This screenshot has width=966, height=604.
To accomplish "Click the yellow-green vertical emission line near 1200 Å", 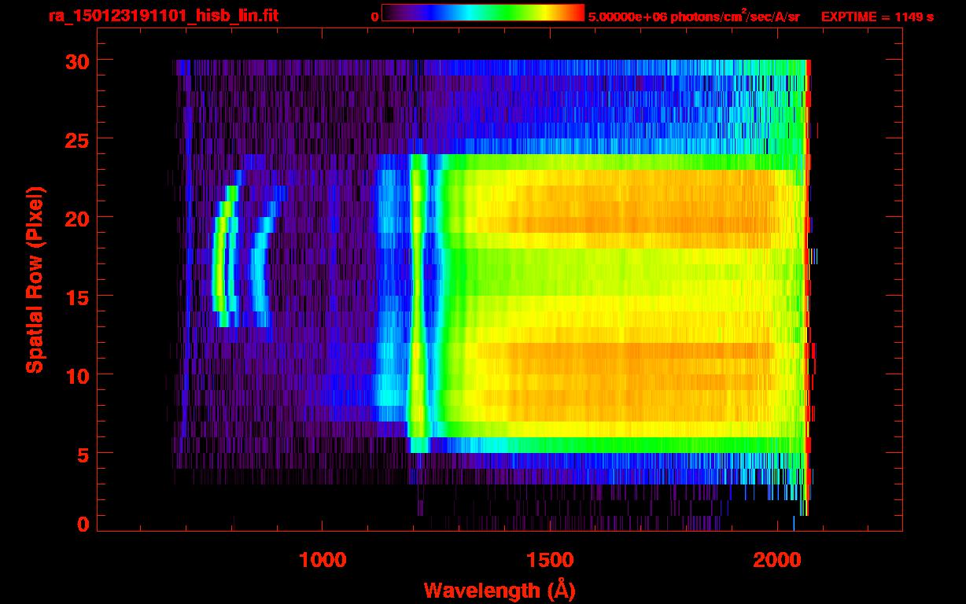I will [x=418, y=299].
